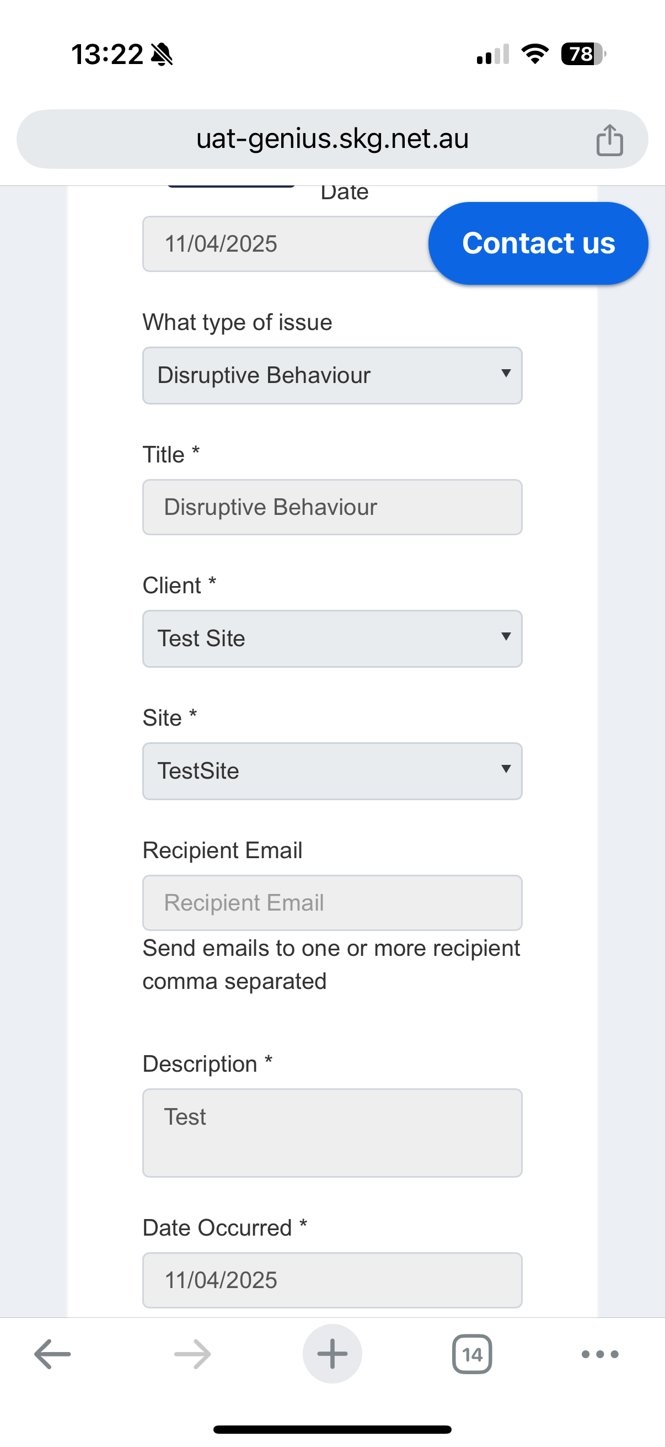
Task: Go back with the browser back arrow
Action: click(x=53, y=1354)
